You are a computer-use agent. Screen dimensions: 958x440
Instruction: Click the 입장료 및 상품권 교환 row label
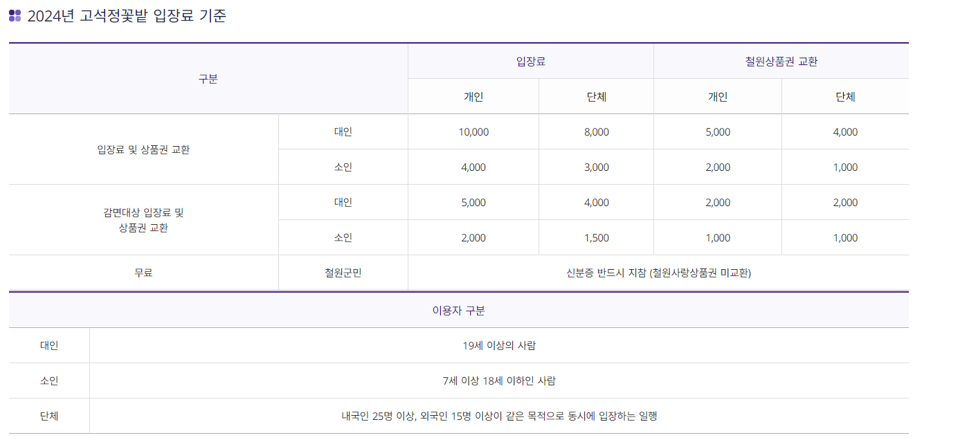coord(143,149)
